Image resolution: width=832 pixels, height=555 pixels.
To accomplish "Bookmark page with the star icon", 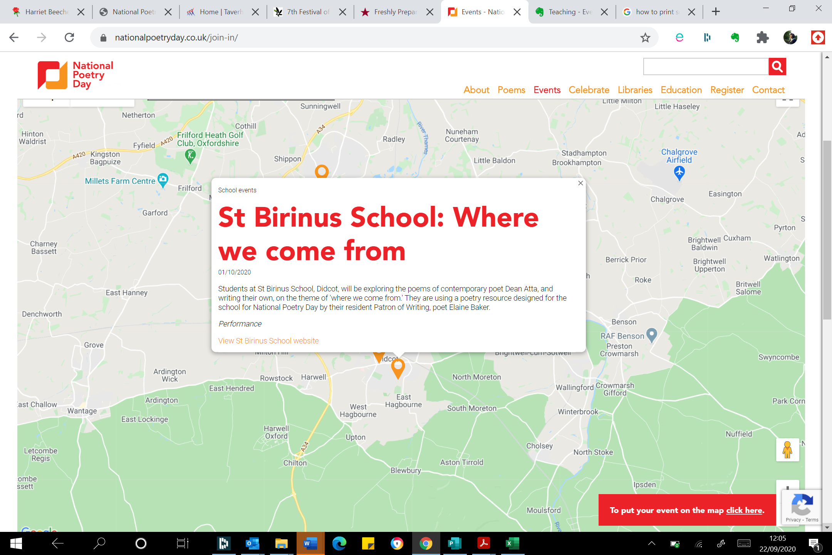I will click(645, 37).
